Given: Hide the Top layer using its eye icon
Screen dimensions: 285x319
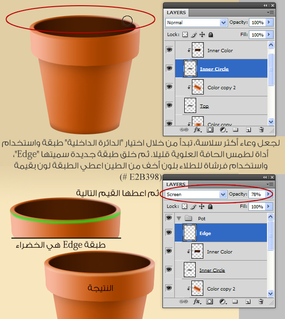Looking at the screenshot, I should point(169,105).
